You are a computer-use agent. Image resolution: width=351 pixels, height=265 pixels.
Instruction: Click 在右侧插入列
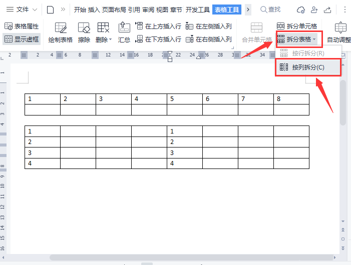coord(209,39)
